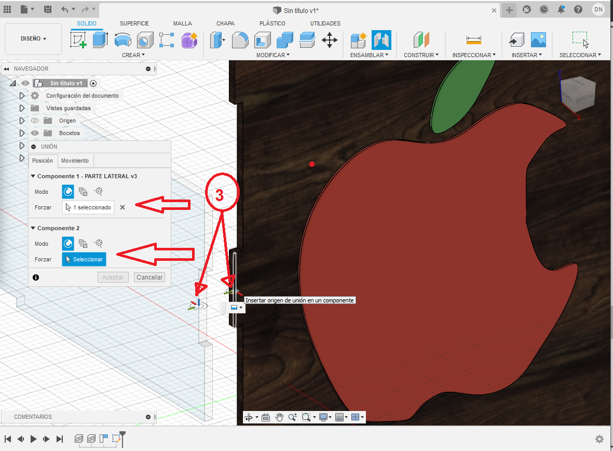This screenshot has width=613, height=451.
Task: Click the Insert Decal image icon
Action: [x=538, y=40]
